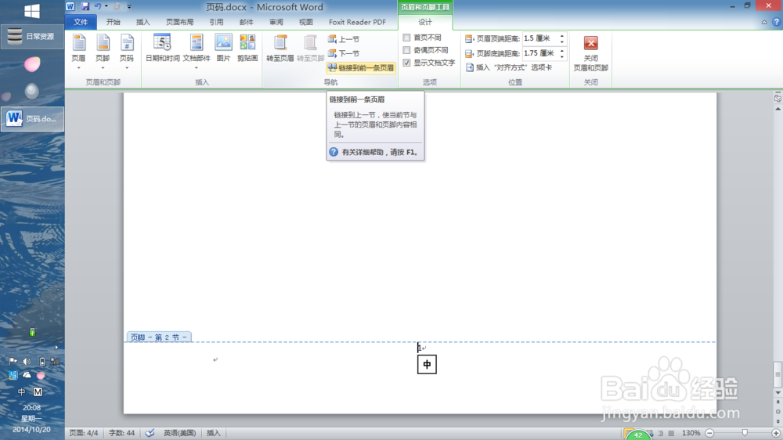Click scrollbar up arrow
This screenshot has height=440, width=783.
[x=778, y=108]
